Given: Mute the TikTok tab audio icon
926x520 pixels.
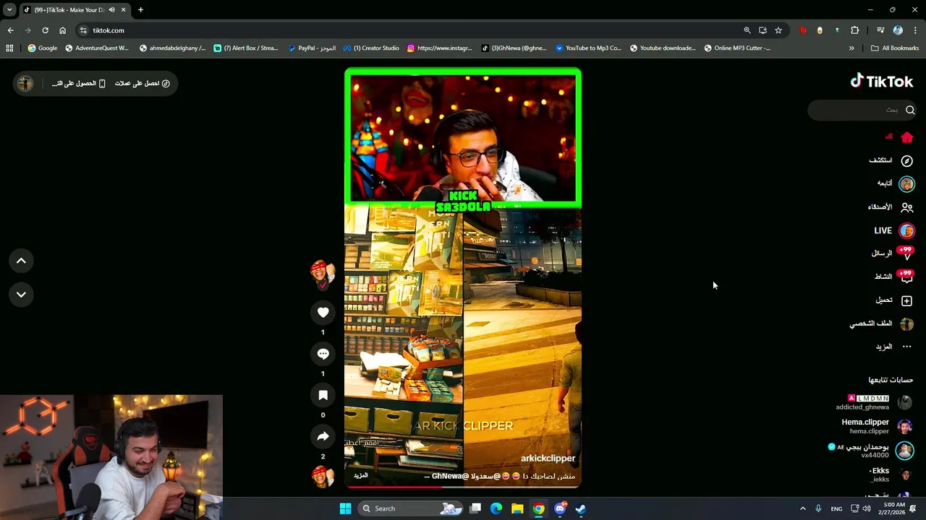Looking at the screenshot, I should (x=111, y=9).
